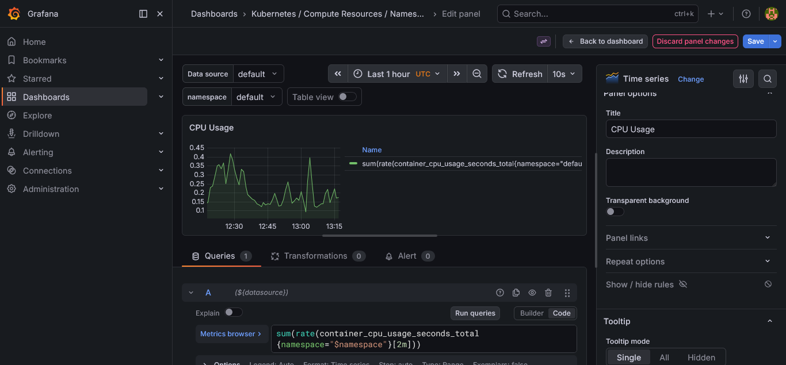Open the Last 1 hour time picker

(397, 74)
